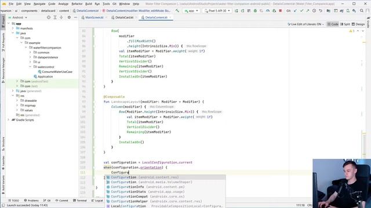Click the Git commit checkmark icon
The width and height of the screenshot is (371, 208).
pyautogui.click(x=301, y=10)
